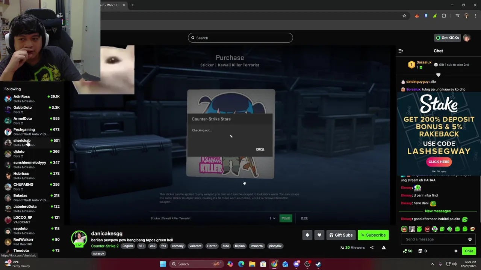The height and width of the screenshot is (270, 481).
Task: Open Counter-Strike 2 category link
Action: [105, 246]
